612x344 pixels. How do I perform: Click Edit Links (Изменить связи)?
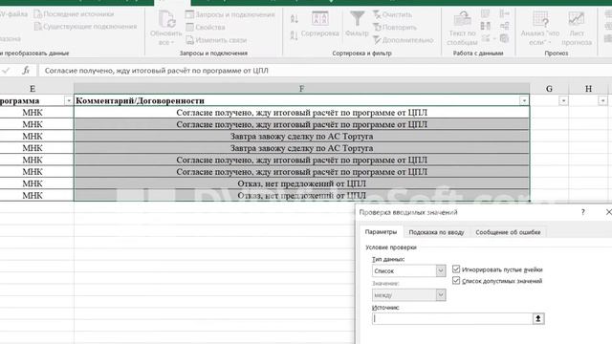point(216,40)
